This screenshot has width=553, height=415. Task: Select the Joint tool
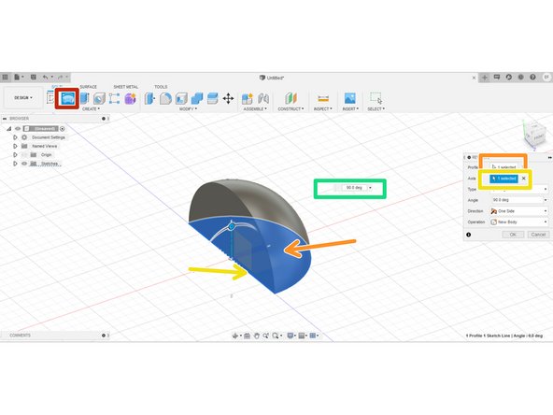coord(263,98)
